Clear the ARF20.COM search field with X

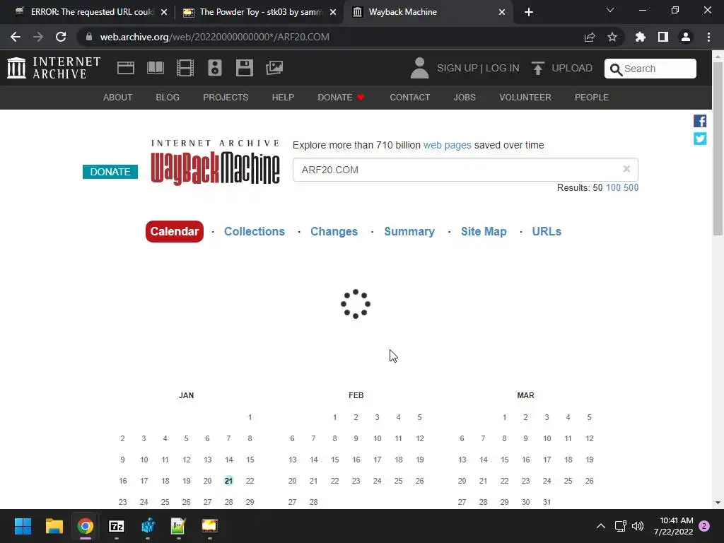pyautogui.click(x=626, y=169)
